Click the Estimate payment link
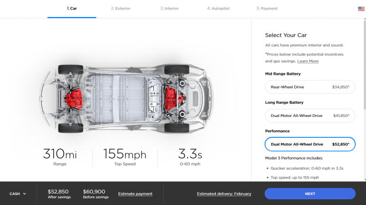The width and height of the screenshot is (366, 205). [135, 194]
